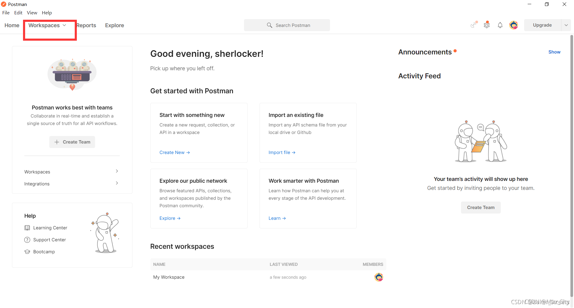This screenshot has height=308, width=574.
Task: Open the View menu
Action: click(x=32, y=13)
